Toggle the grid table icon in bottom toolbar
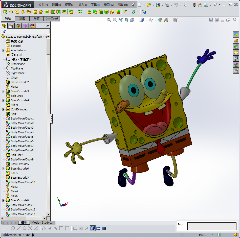 pos(104,228)
